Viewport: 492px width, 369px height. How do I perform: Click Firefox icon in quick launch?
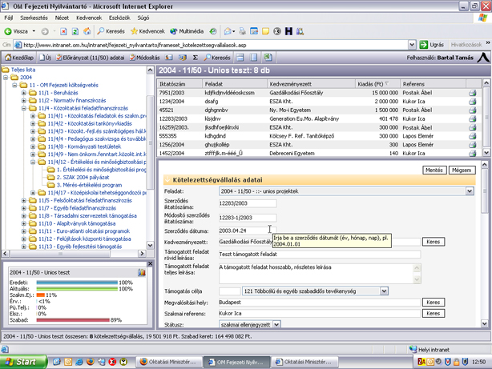tap(90, 362)
